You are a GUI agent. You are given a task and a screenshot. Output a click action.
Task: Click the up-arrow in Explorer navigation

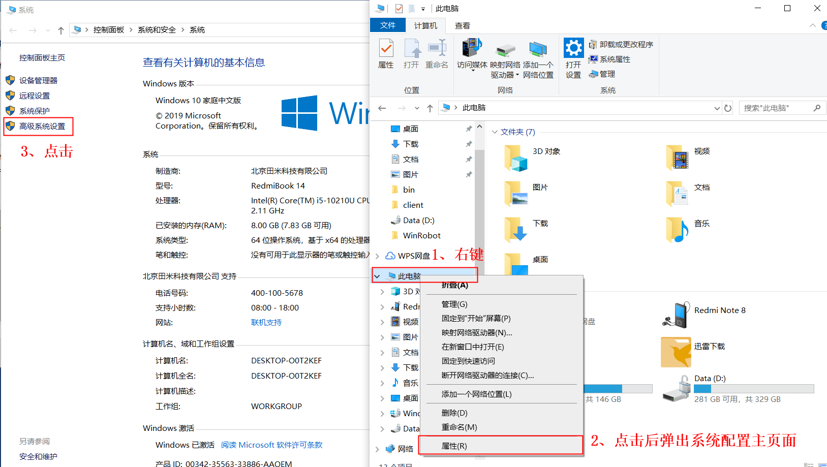click(430, 108)
